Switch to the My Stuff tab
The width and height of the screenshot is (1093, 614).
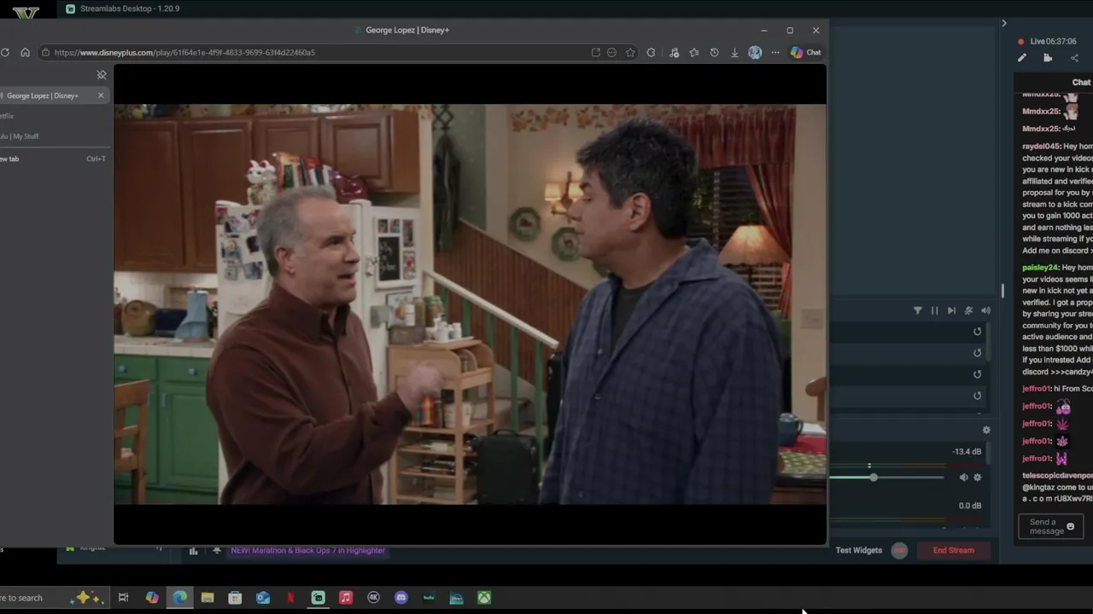pos(53,136)
